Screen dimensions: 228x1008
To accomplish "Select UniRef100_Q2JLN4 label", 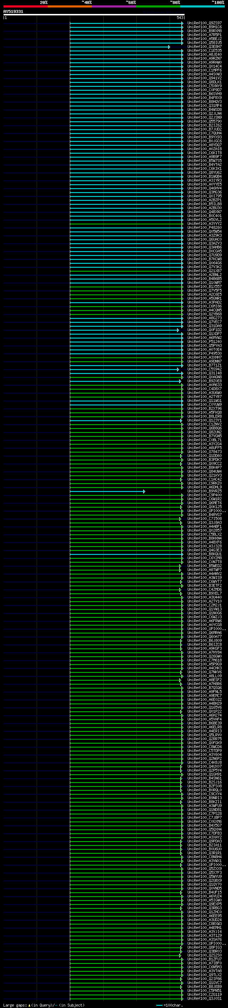I will click(204, 114).
